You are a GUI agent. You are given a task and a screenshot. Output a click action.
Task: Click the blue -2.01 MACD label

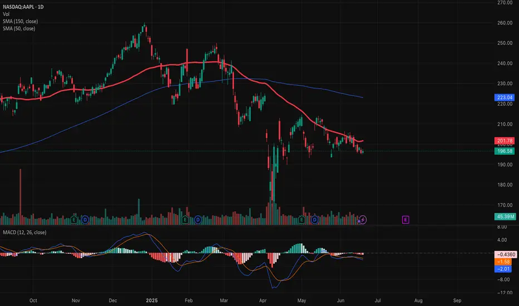click(503, 269)
